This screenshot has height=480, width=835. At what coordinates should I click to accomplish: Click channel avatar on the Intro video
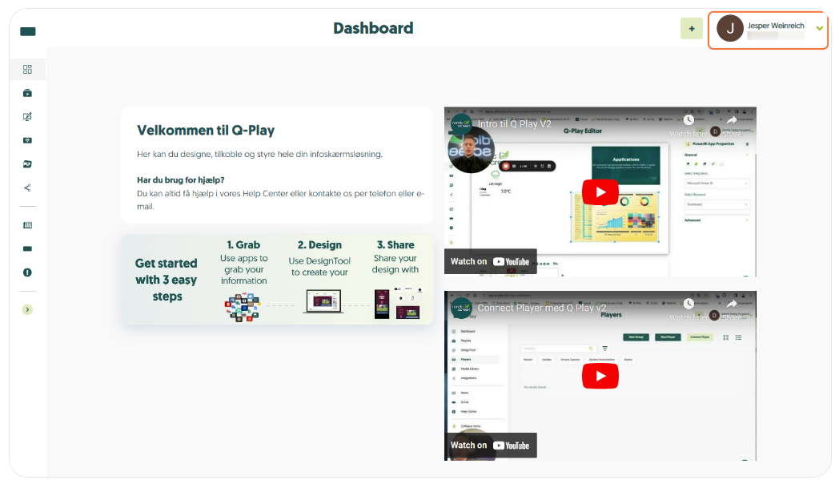461,124
